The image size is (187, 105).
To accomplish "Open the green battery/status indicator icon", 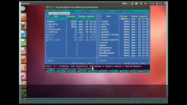I will tap(132, 3).
